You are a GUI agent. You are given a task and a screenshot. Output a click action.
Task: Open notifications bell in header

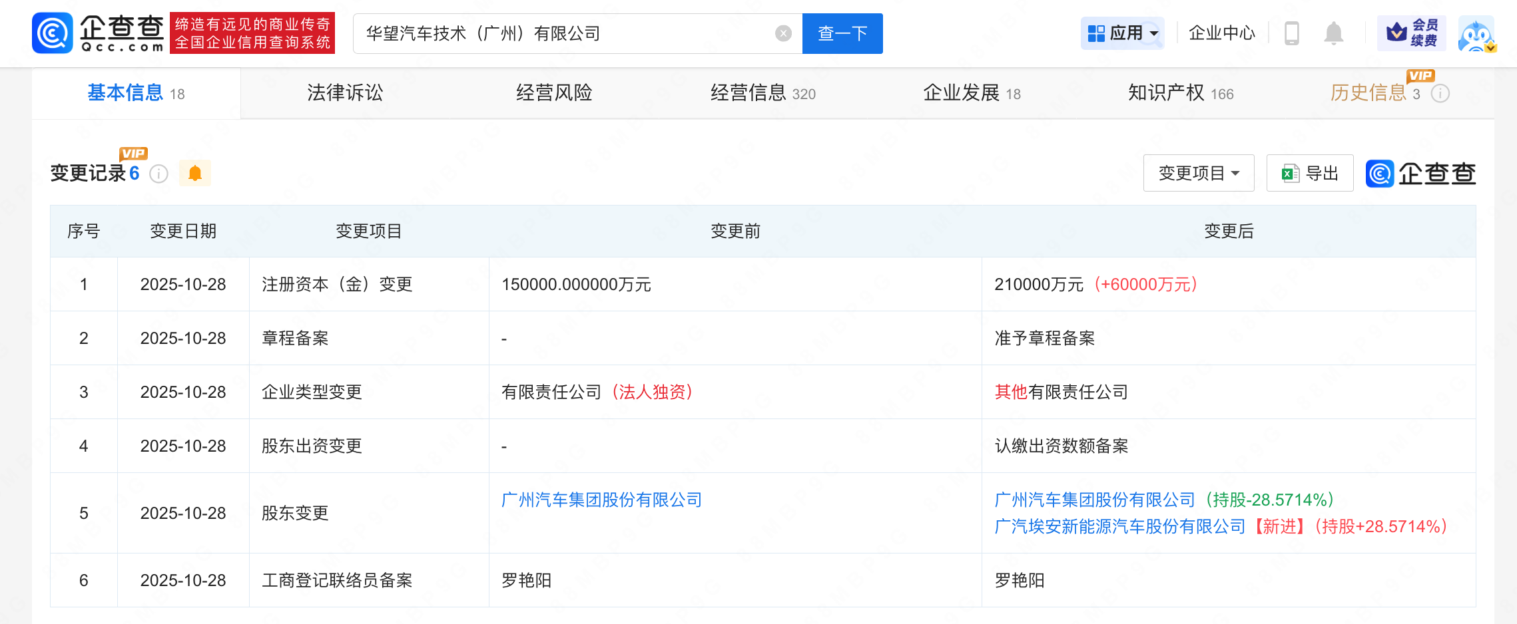[x=1333, y=33]
